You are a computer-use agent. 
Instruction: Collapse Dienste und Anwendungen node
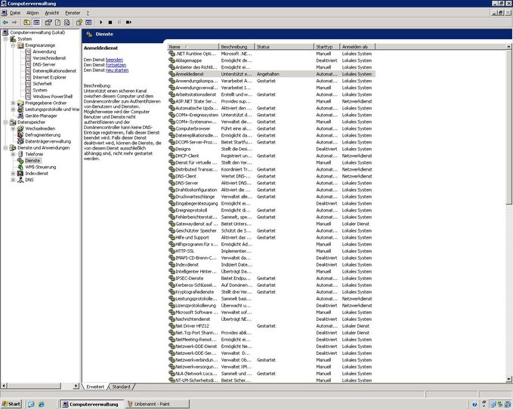coord(5,148)
